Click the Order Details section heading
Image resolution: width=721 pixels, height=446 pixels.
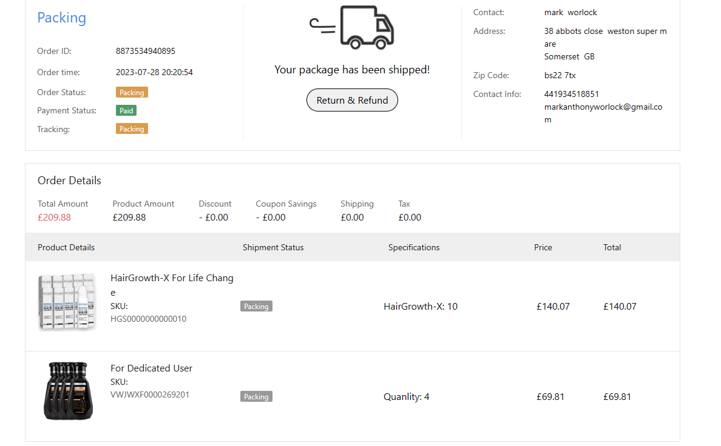69,181
